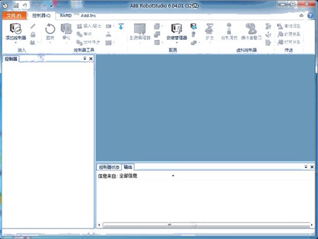Screen dimensions: 318x239
Task: Open the File Transfer (文件传送) tool
Action: coord(88,42)
